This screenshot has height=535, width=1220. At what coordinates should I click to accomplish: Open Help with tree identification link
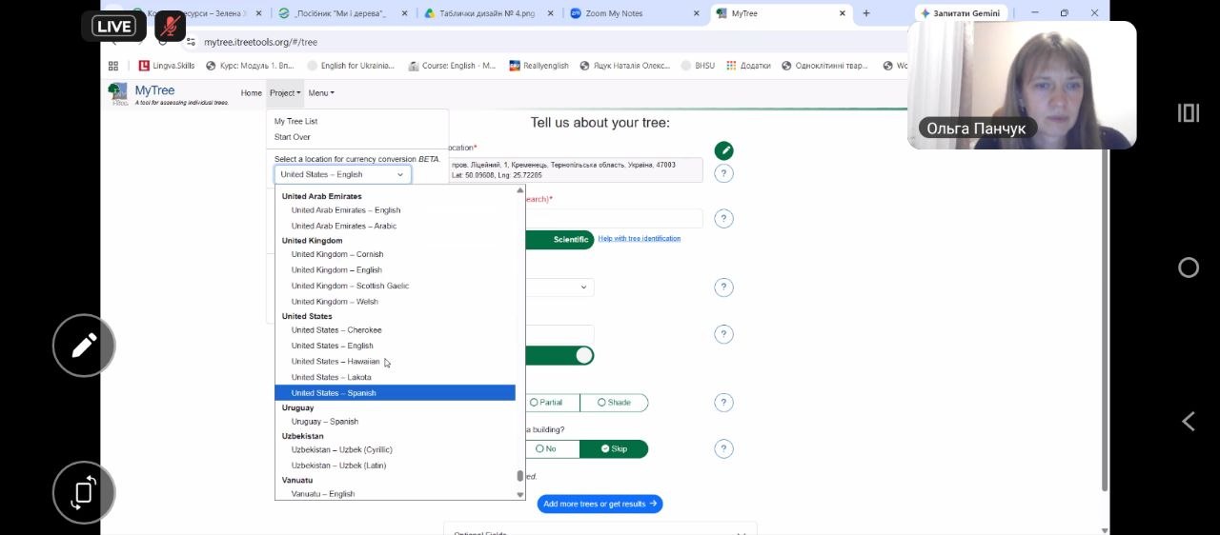[x=640, y=239]
